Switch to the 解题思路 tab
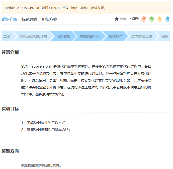 [29, 19]
